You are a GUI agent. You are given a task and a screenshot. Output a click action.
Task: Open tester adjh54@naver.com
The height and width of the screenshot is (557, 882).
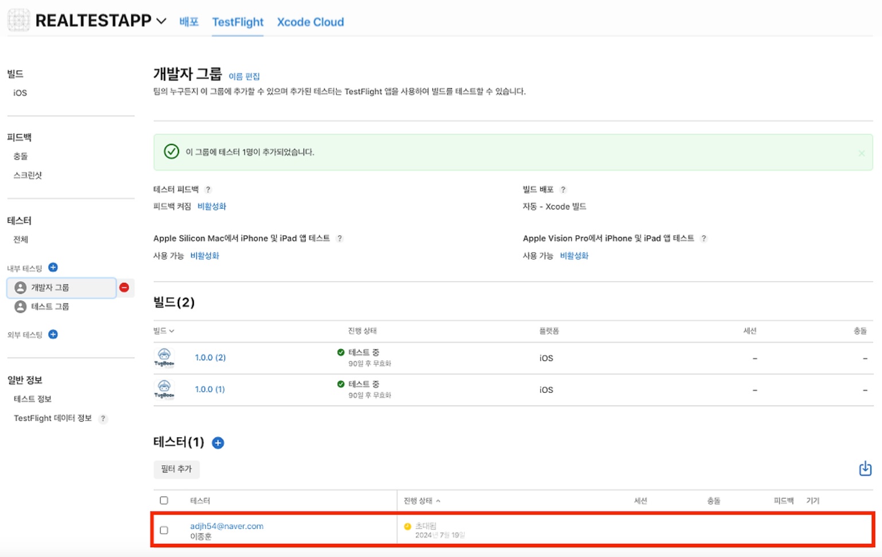click(x=227, y=526)
